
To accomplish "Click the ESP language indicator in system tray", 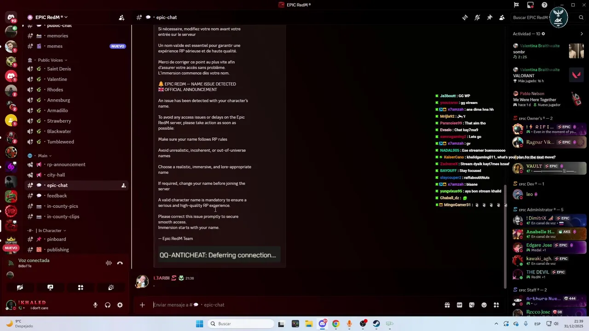I will tap(537, 324).
